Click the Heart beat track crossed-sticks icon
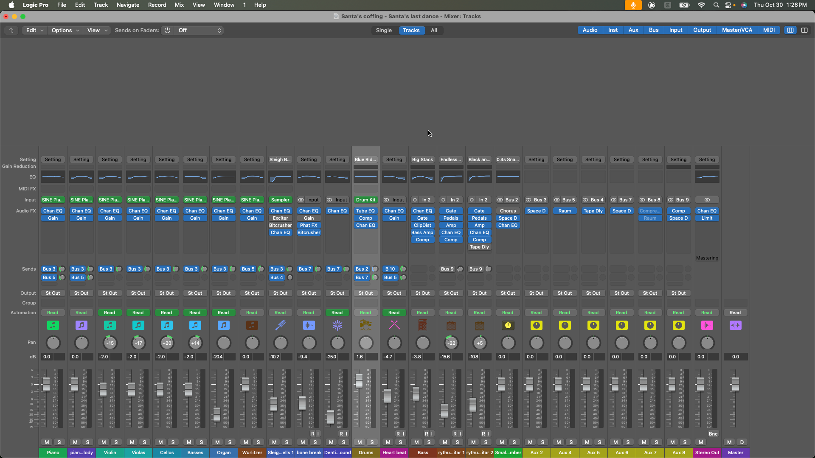Image resolution: width=815 pixels, height=458 pixels. click(x=394, y=325)
